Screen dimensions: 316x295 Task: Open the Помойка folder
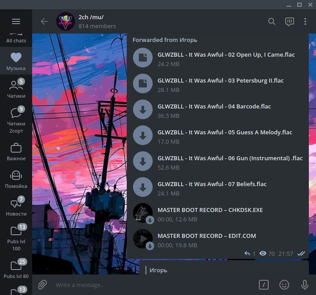16,179
